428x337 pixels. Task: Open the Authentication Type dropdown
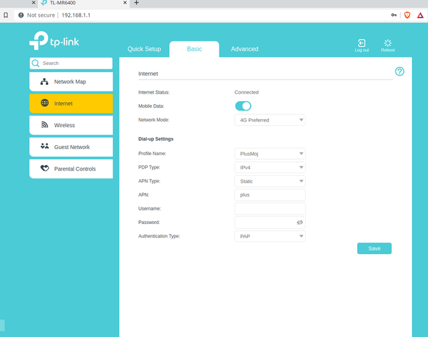[270, 236]
